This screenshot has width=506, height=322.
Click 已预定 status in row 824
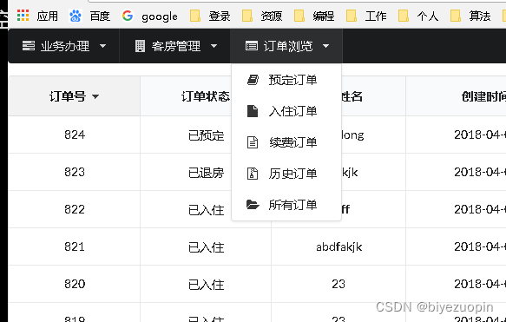[207, 135]
